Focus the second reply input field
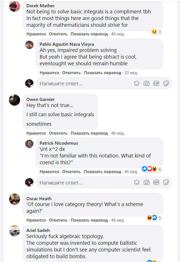 pyautogui.click(x=84, y=183)
